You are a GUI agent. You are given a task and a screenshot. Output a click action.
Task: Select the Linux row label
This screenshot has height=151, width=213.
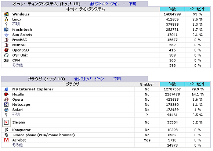[17, 19]
